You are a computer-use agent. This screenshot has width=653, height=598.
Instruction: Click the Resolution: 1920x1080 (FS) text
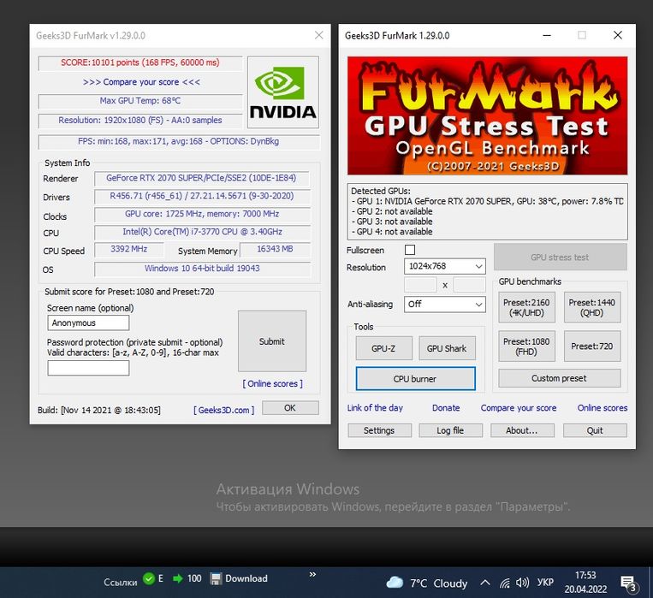click(140, 120)
